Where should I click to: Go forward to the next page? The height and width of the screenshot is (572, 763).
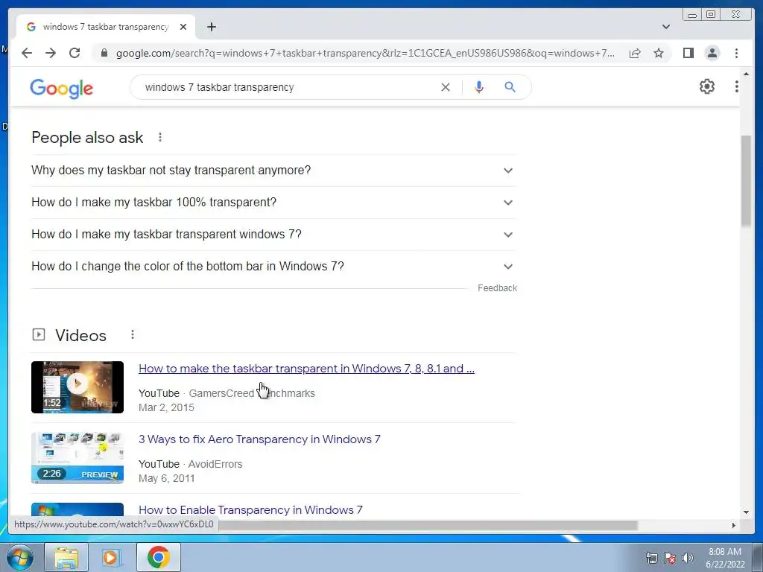[x=51, y=53]
